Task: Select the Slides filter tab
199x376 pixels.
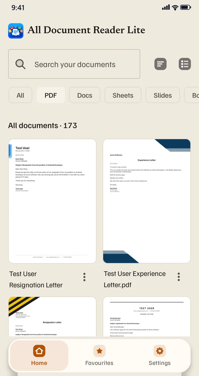Action: pos(163,95)
